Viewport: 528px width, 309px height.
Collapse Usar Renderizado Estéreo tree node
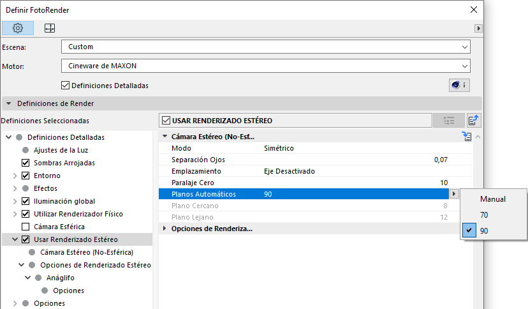coord(15,239)
